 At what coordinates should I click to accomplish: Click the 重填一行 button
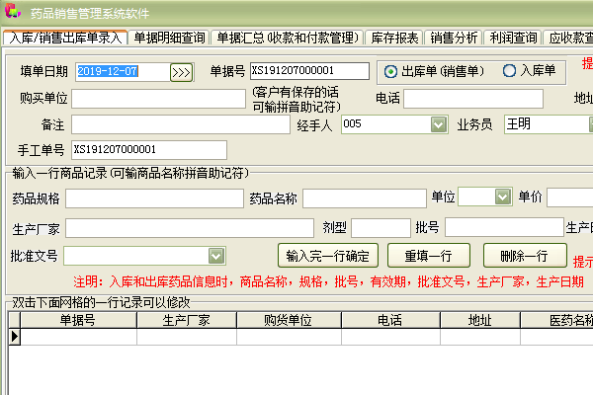pyautogui.click(x=429, y=256)
